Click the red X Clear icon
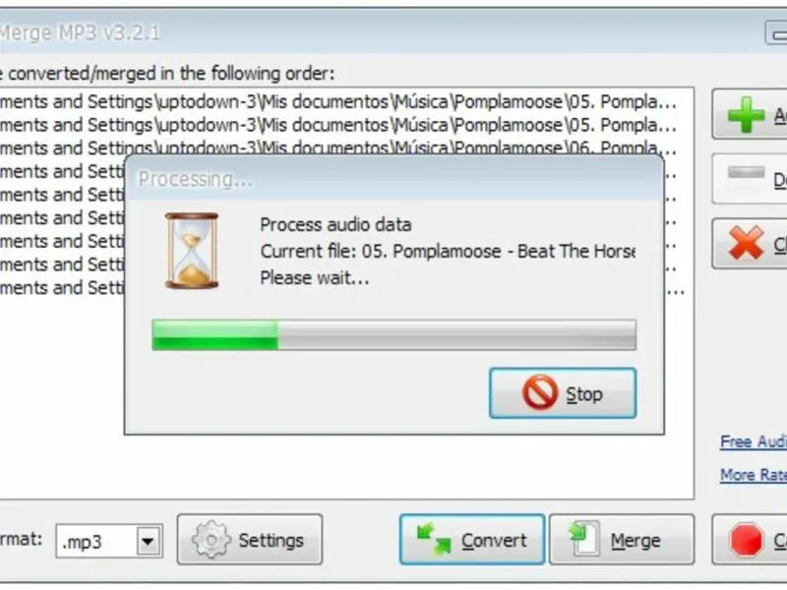This screenshot has width=787, height=590. (x=746, y=243)
